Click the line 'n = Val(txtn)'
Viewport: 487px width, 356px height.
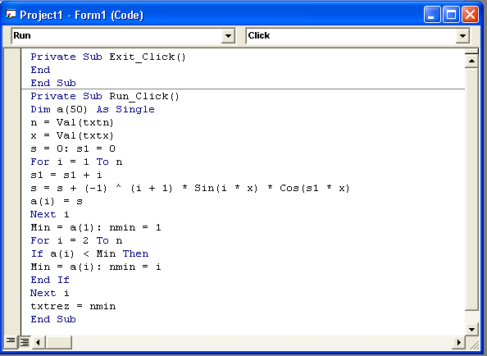click(x=72, y=122)
